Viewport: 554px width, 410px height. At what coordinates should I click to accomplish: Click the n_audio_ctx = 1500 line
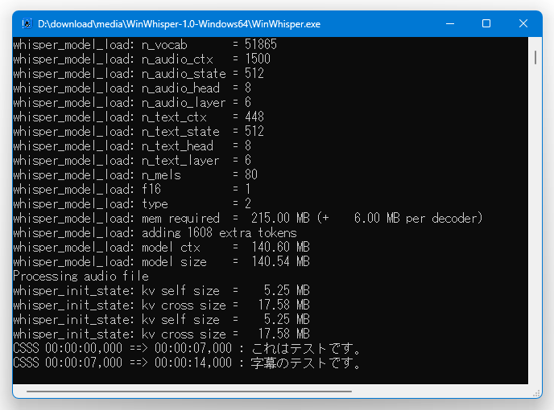[142, 59]
